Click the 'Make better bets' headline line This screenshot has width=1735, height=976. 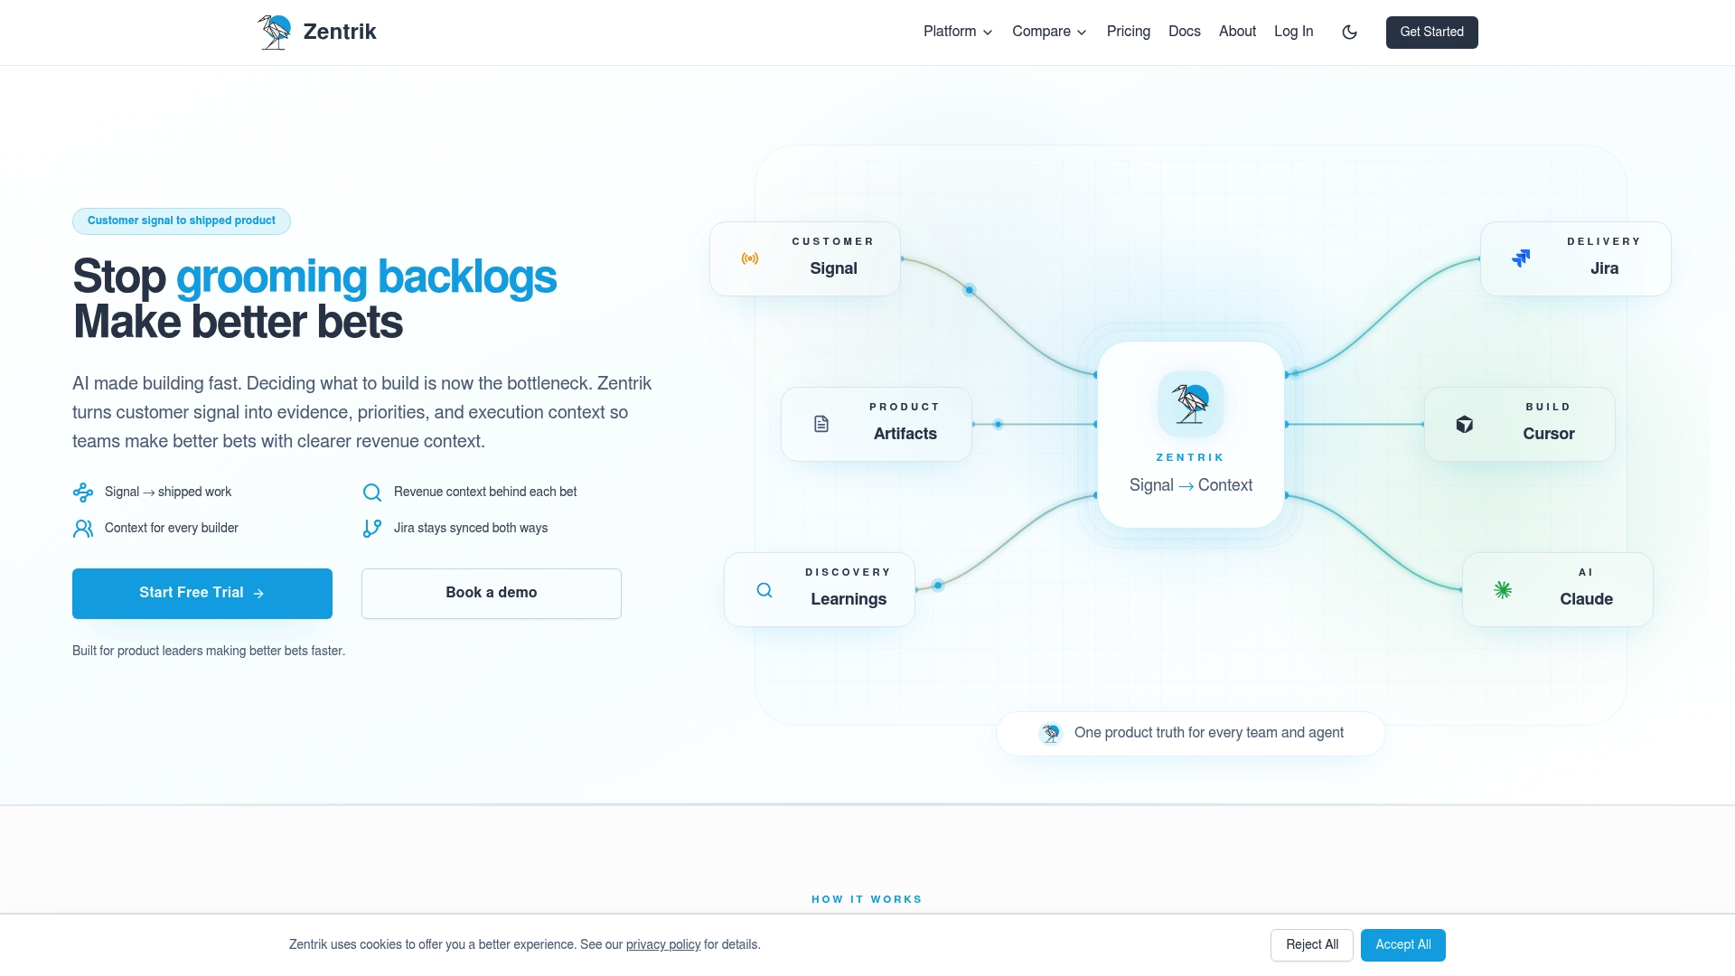238,323
